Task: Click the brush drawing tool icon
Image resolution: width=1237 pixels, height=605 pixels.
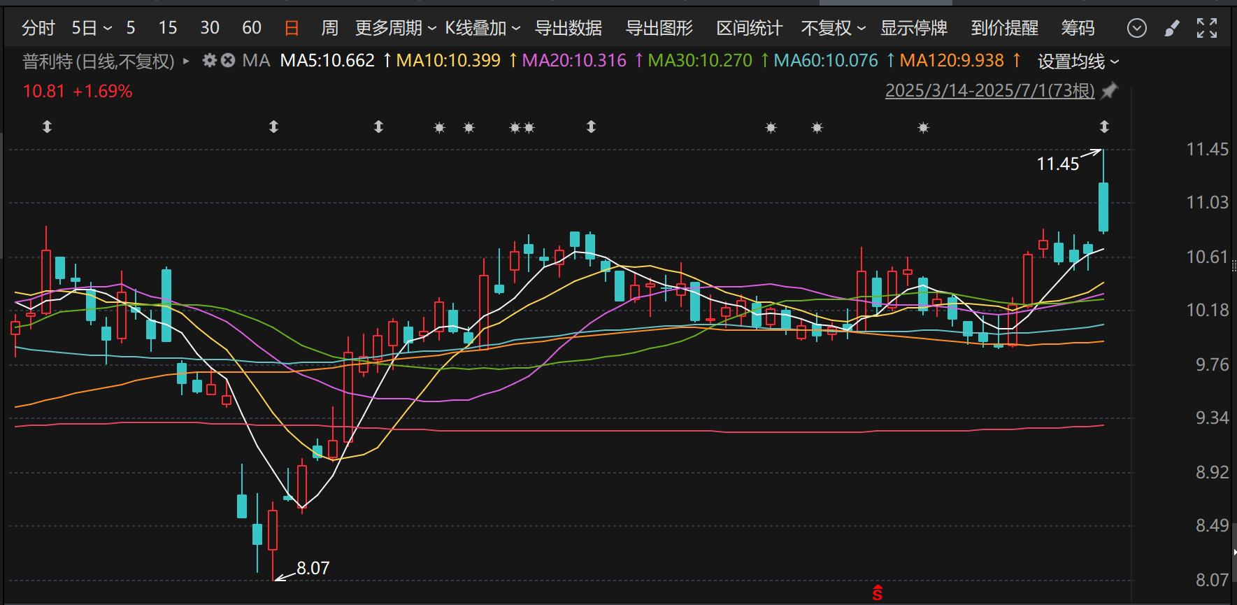Action: pyautogui.click(x=1172, y=28)
